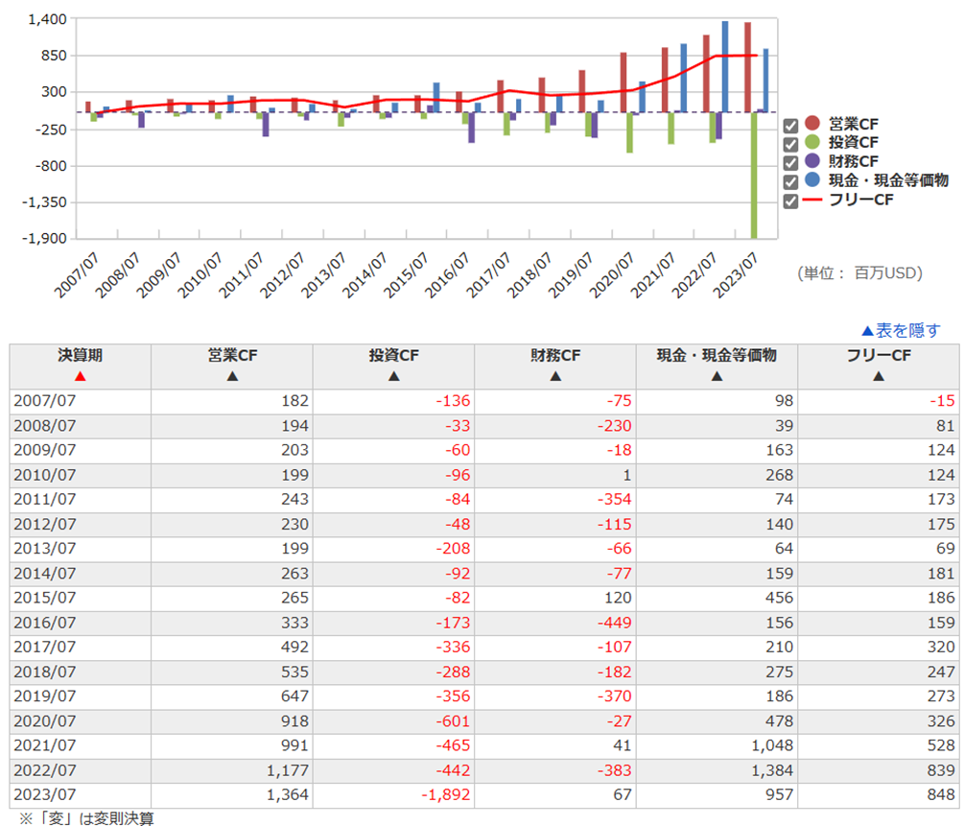The image size is (964, 826).
Task: Disable the フリーCF line checkbox
Action: (790, 201)
